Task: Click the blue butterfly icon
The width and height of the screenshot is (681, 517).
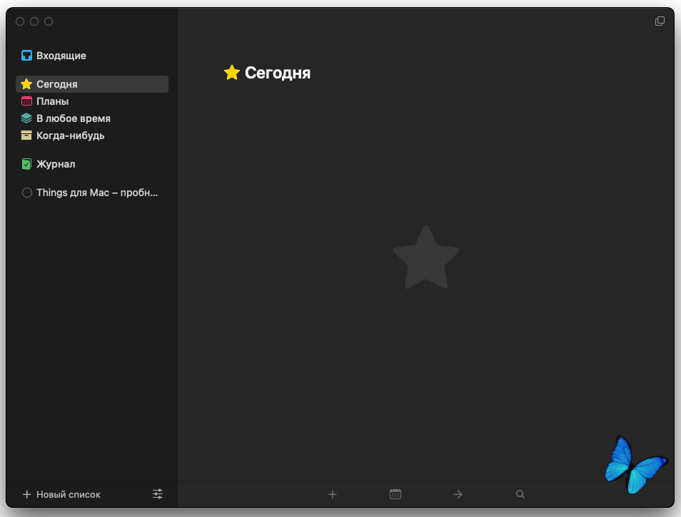Action: [634, 464]
